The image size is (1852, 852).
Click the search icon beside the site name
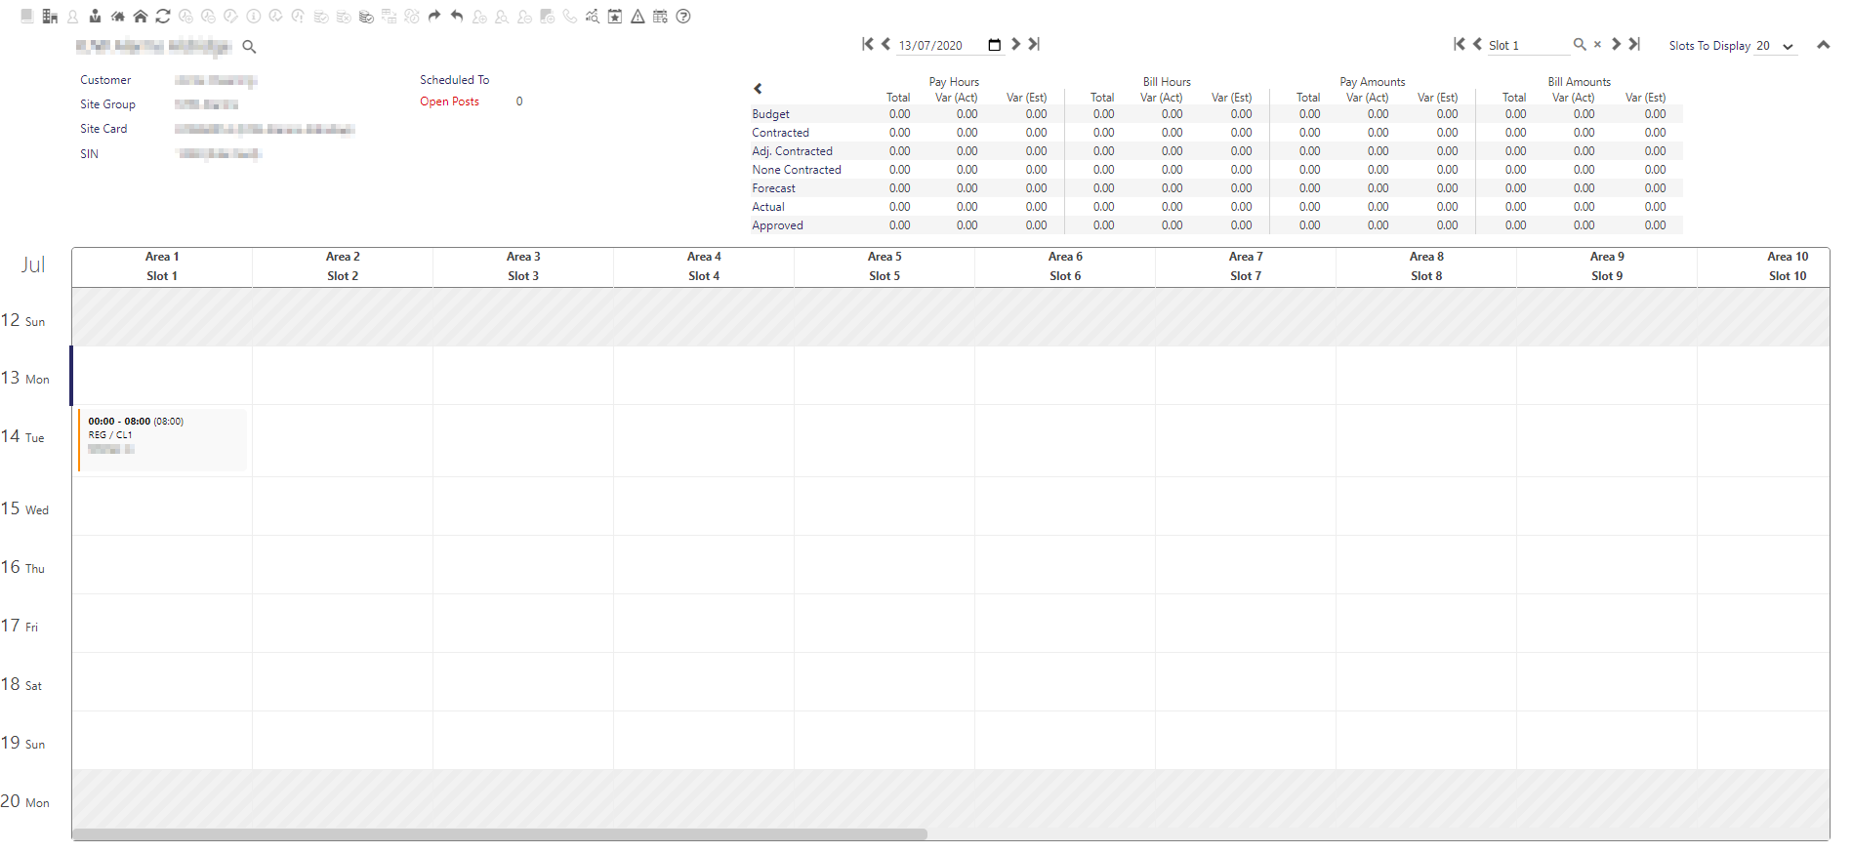pyautogui.click(x=249, y=47)
